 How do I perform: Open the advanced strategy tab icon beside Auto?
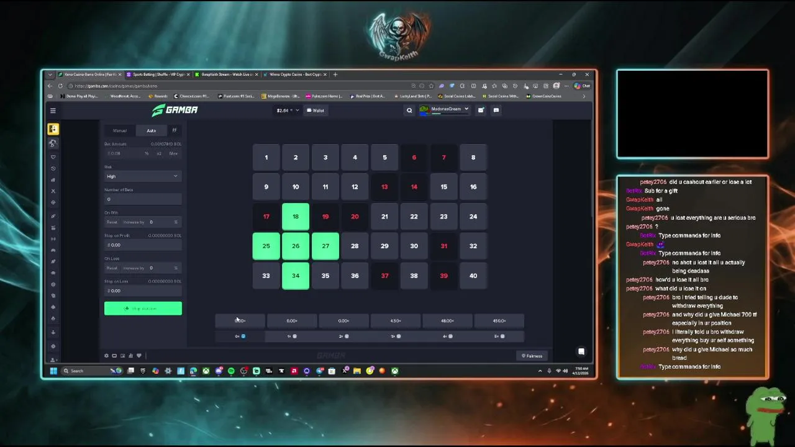(x=175, y=130)
